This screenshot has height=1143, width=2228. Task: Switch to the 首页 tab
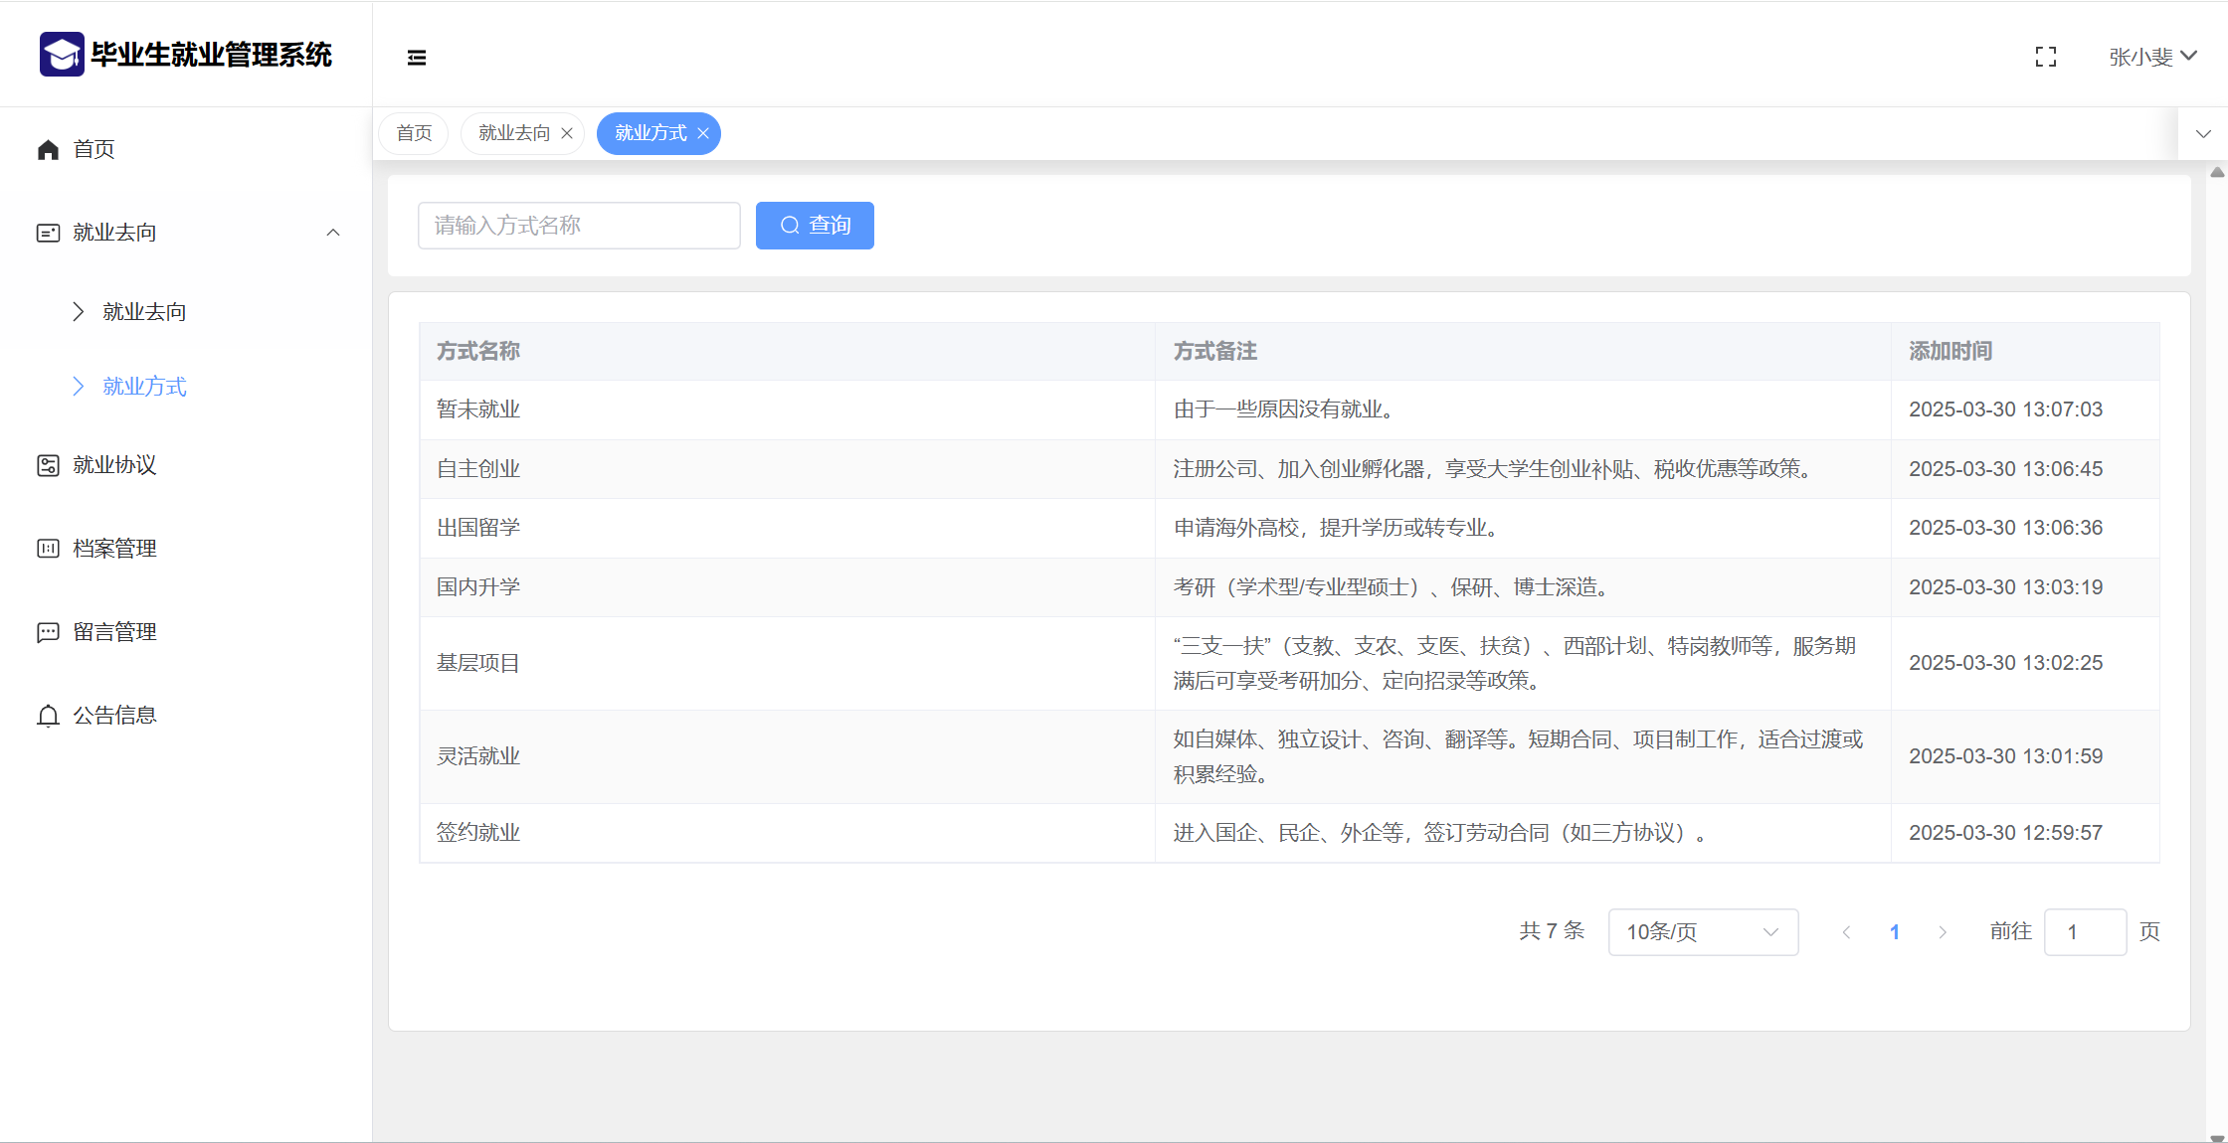pos(414,133)
